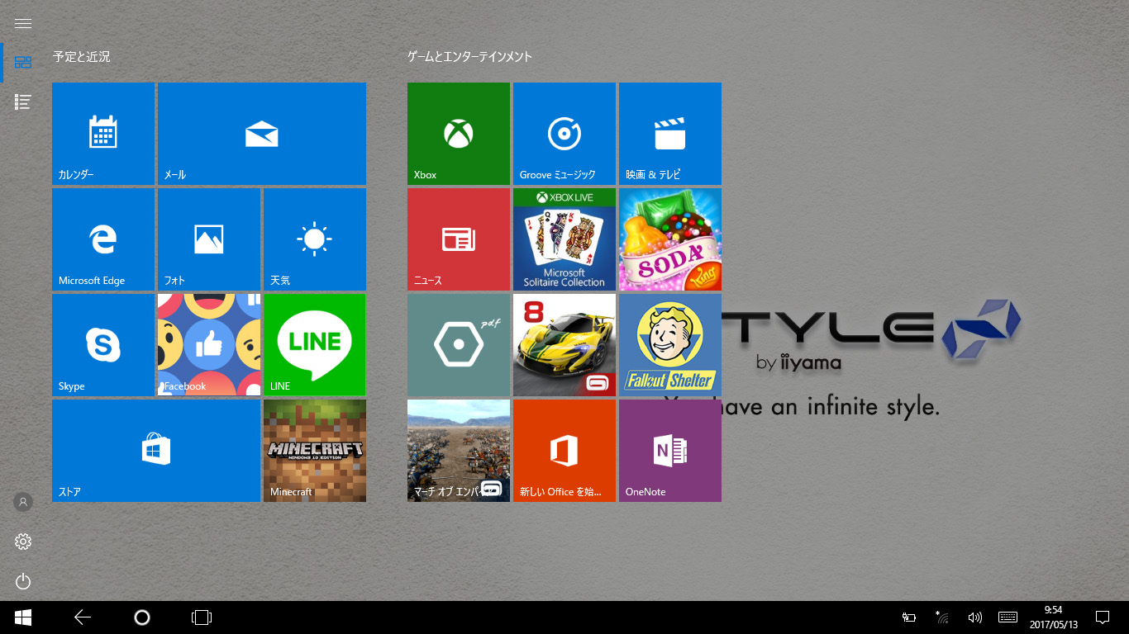Show pinned tiles view
Screen dimensions: 1129x634
23,63
